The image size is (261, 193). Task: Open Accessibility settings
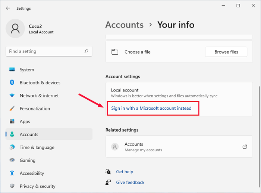[x=49, y=173]
